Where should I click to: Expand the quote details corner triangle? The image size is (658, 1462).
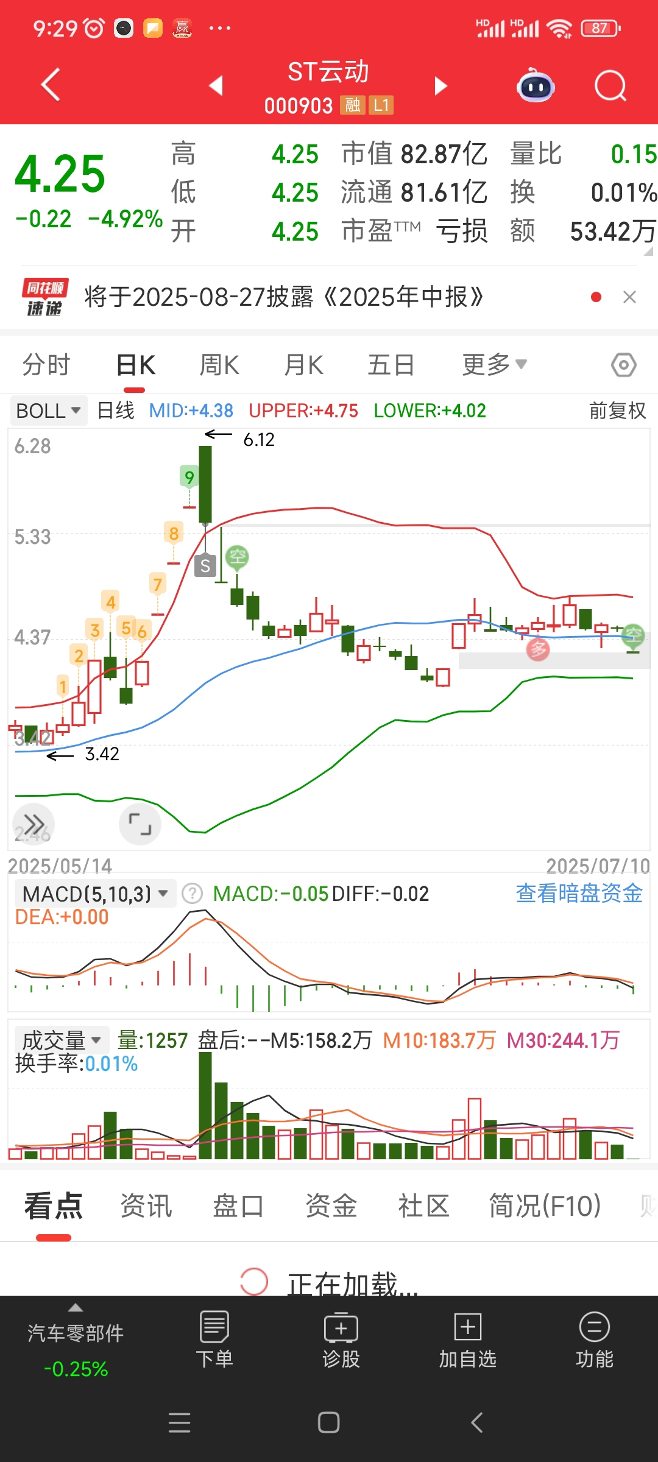click(649, 250)
